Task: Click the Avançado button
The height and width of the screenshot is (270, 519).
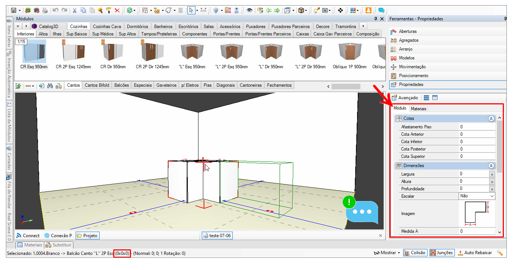Action: (405, 98)
